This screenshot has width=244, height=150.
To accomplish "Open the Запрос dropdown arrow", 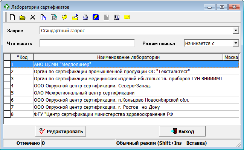I will click(x=236, y=30).
